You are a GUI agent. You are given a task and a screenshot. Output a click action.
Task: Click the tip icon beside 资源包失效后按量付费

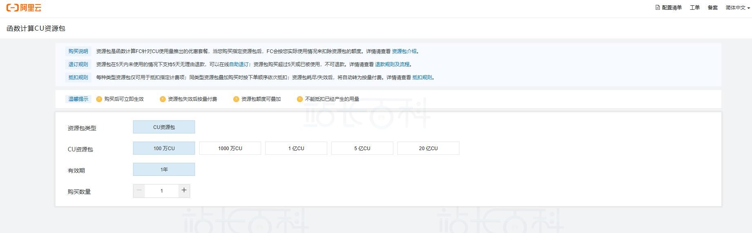pos(163,99)
